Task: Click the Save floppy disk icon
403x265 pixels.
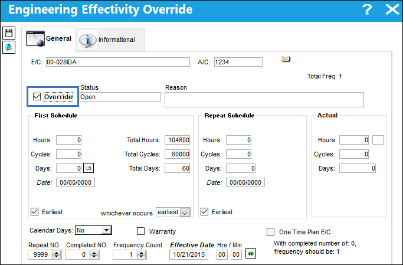Action: 9,33
